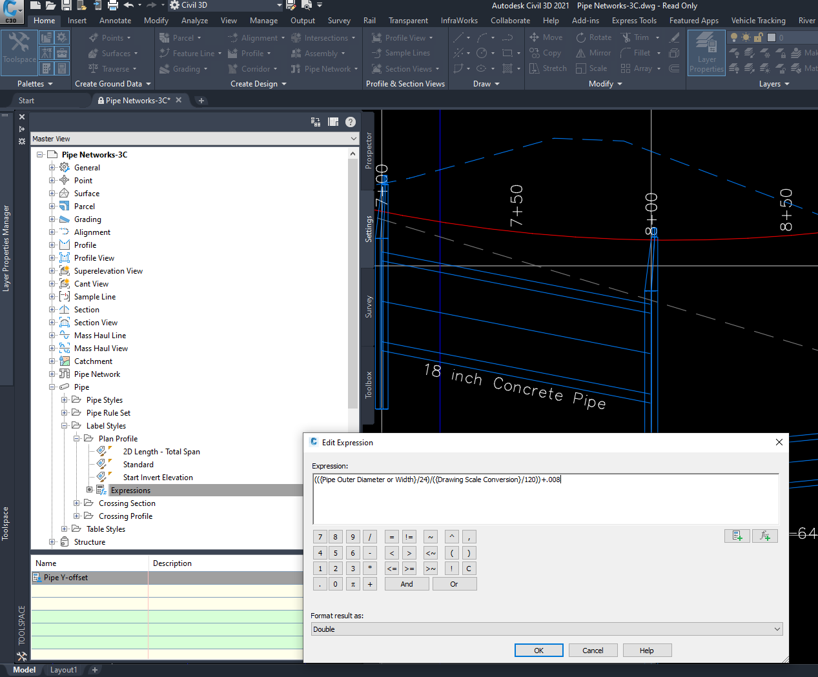Screen dimensions: 818x677
Task: Confirm the expression with the OK button
Action: pos(538,650)
